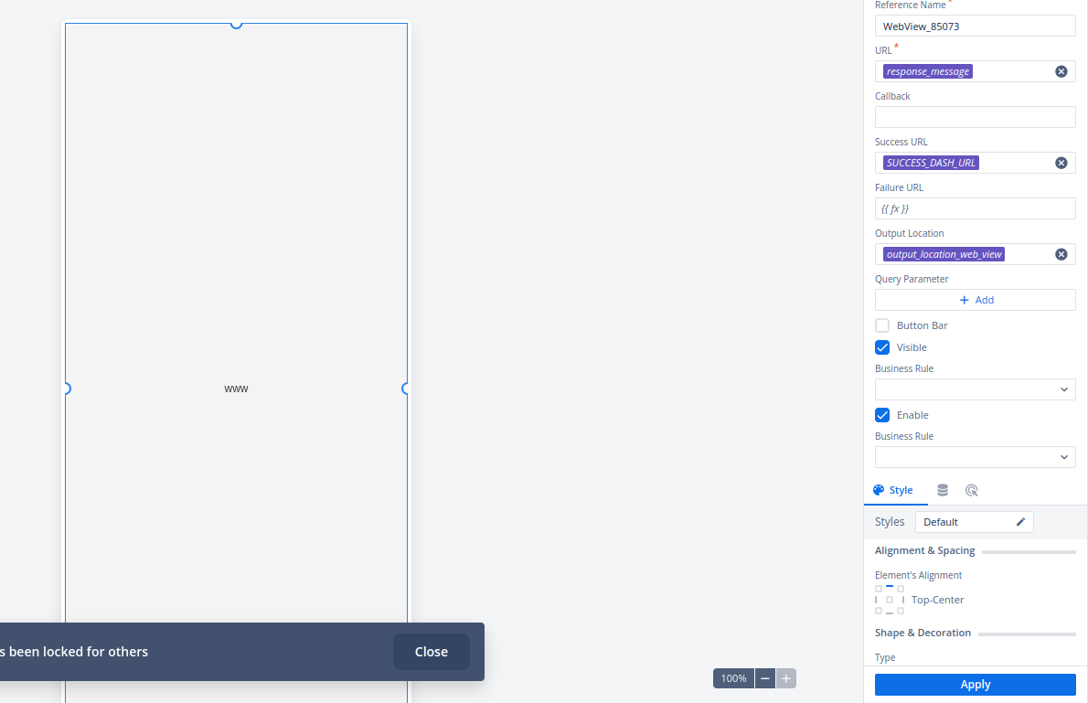
Task: Click the URL field with response_message
Action: tap(975, 71)
